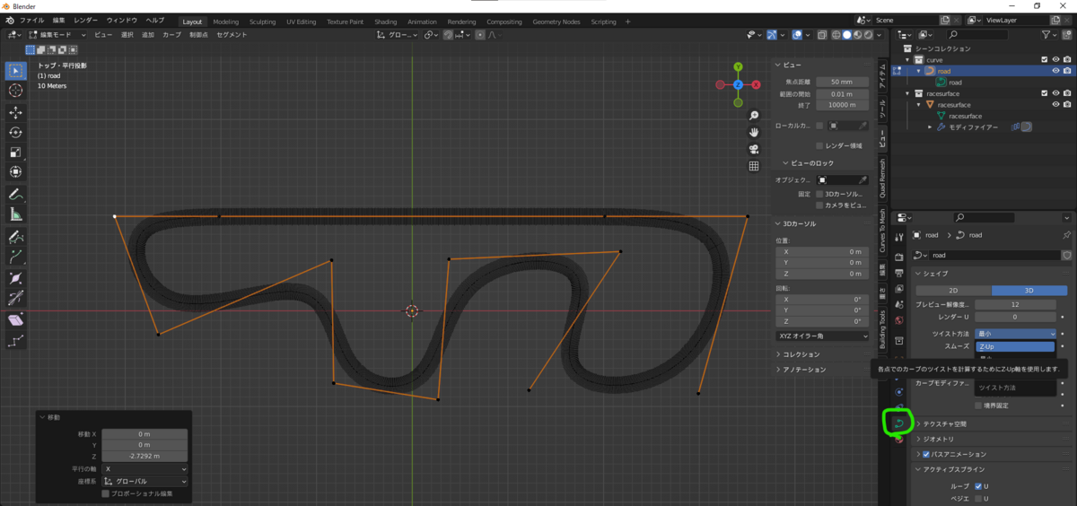The image size is (1077, 506).
Task: Uncheck the パスアニメーション checkbox
Action: tap(925, 455)
